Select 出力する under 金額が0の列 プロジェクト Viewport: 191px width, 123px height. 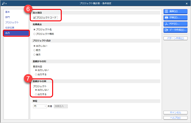click(x=36, y=94)
